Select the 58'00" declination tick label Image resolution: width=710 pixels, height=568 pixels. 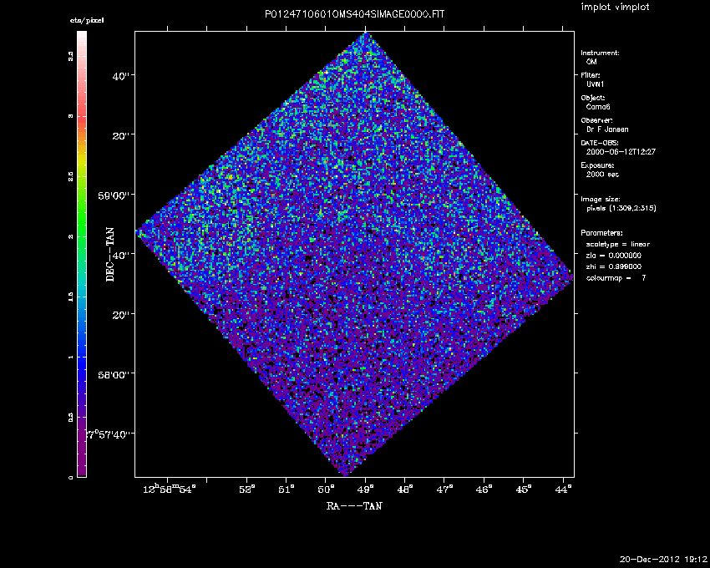coord(117,374)
